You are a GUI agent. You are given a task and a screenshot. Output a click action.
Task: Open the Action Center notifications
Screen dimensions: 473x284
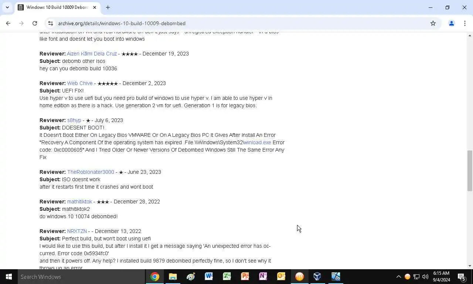[x=462, y=277]
